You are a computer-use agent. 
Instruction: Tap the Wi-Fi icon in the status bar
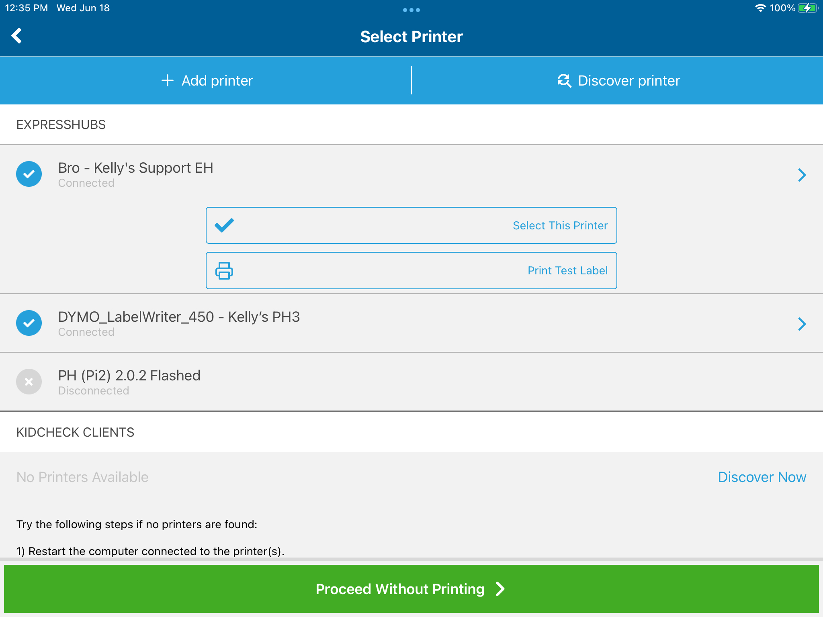coord(760,8)
